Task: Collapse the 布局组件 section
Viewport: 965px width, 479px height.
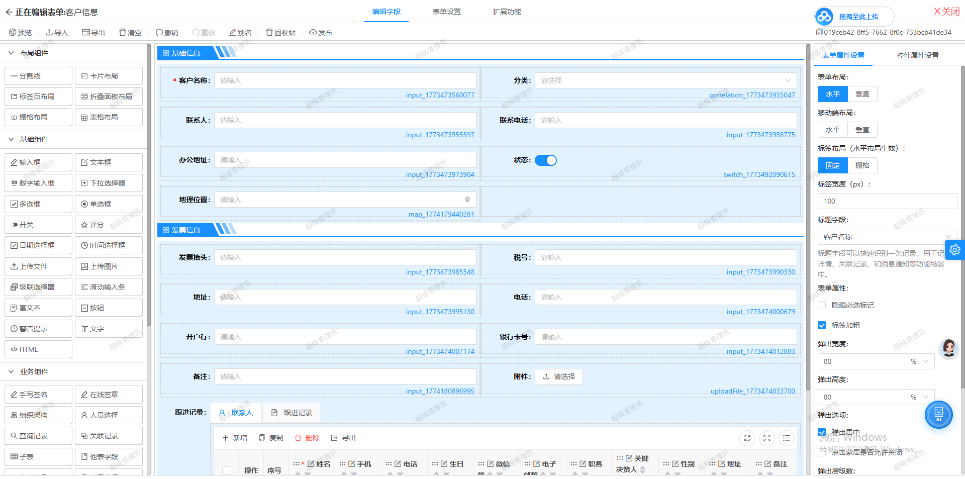Action: point(11,53)
